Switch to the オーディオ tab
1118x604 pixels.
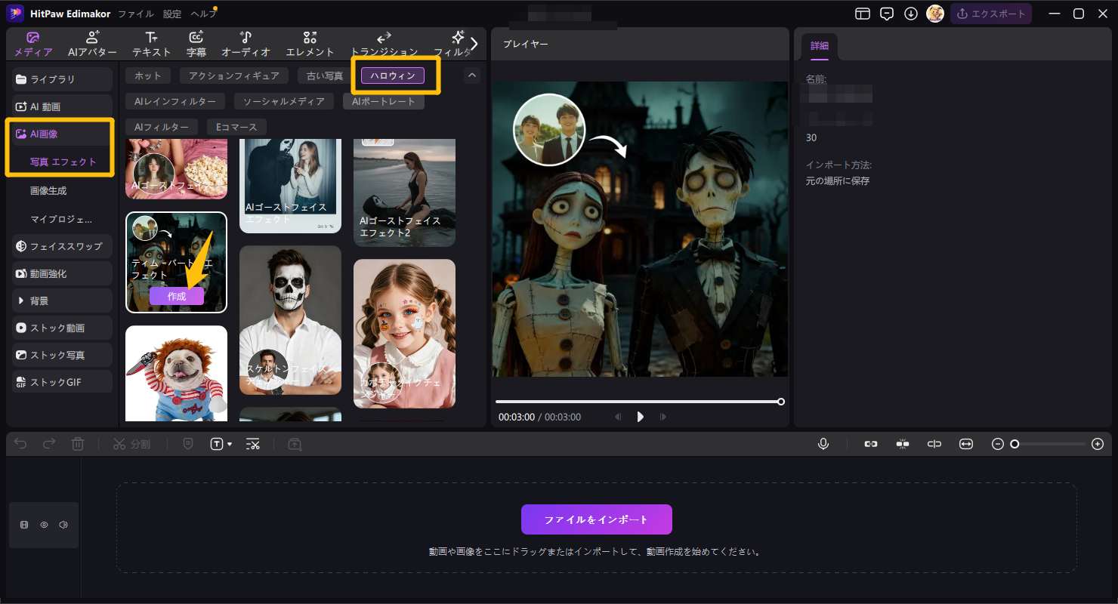(x=246, y=44)
